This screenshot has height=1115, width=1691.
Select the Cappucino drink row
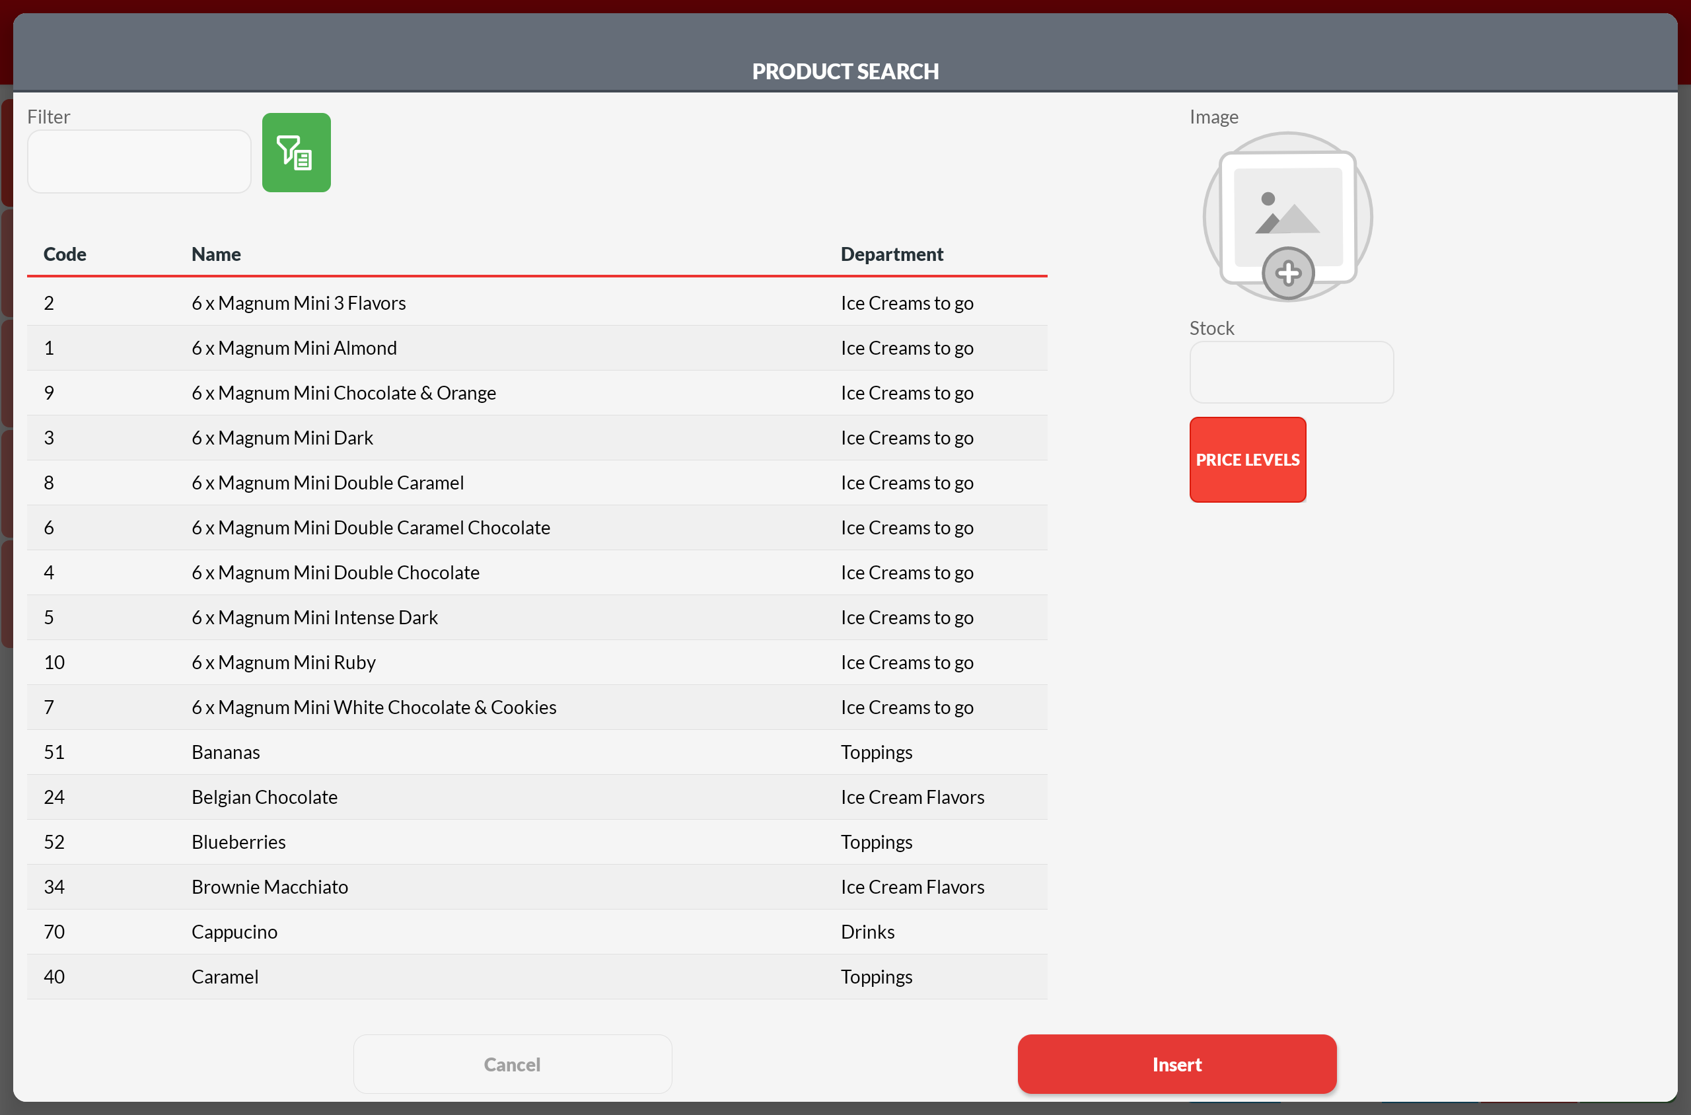[234, 931]
